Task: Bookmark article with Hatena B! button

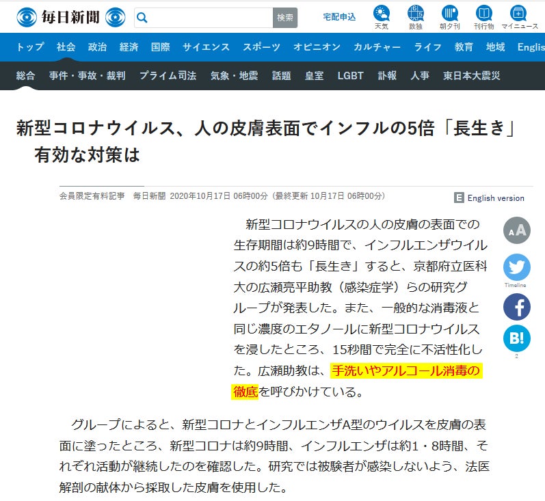Action: point(516,339)
